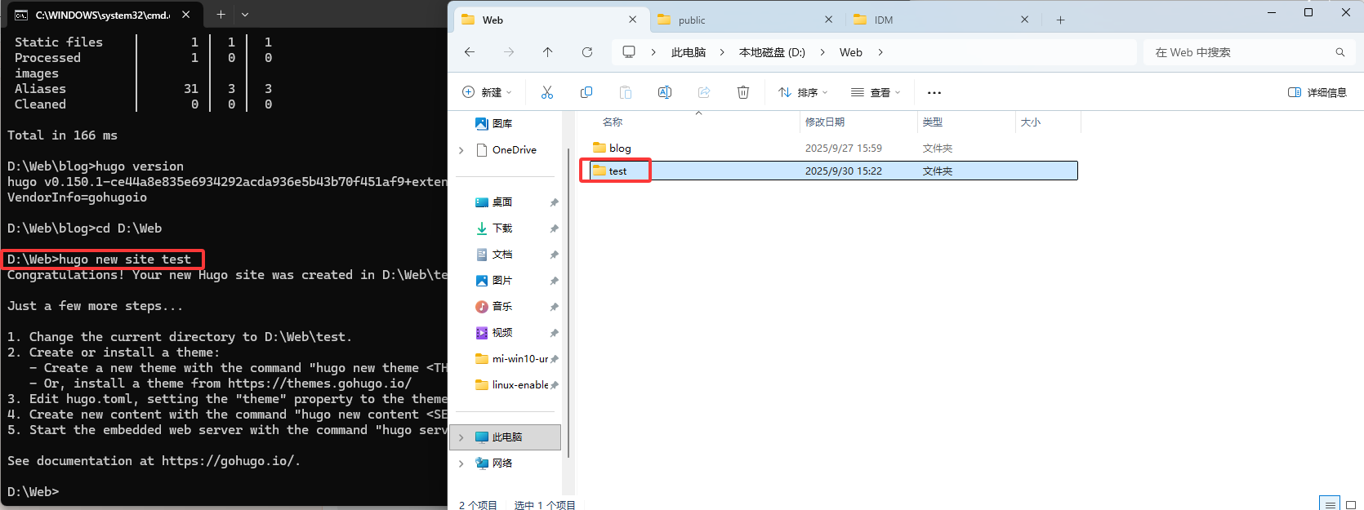Click the Copy icon in toolbar
The image size is (1364, 510).
(x=586, y=92)
